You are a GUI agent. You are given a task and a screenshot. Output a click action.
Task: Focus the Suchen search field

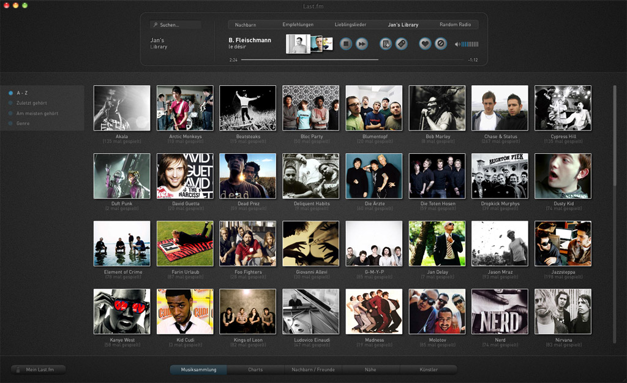coord(175,25)
